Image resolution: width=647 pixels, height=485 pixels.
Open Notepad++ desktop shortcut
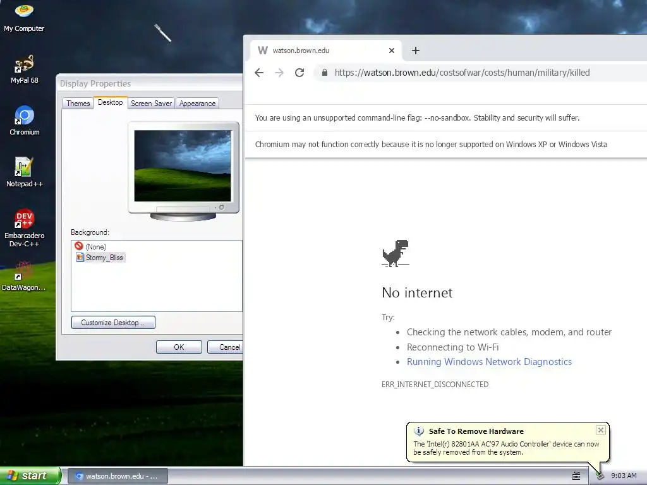[25, 172]
